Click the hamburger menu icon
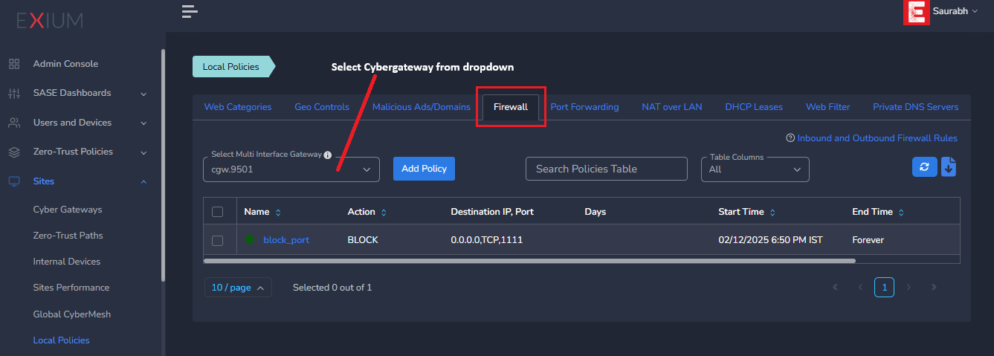Screen dimensions: 994x356 (x=190, y=11)
